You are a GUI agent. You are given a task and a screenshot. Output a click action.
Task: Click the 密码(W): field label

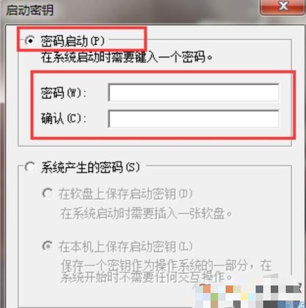click(64, 92)
